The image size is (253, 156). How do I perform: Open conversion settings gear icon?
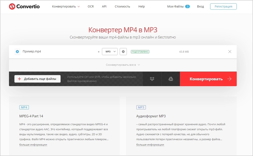pyautogui.click(x=123, y=52)
